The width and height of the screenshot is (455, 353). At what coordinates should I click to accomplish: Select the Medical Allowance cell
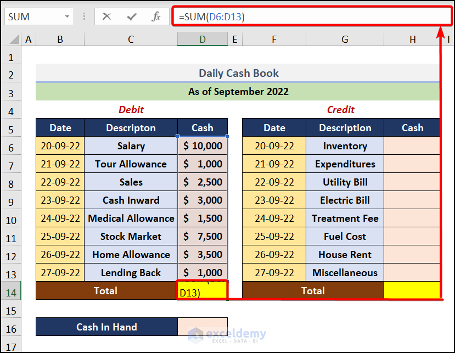(x=131, y=218)
